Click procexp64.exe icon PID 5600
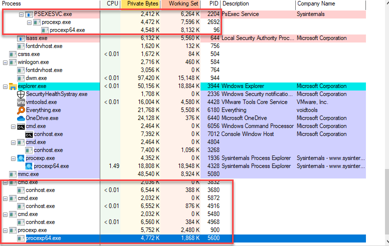Viewport: 389px width, 246px height. pos(21,238)
